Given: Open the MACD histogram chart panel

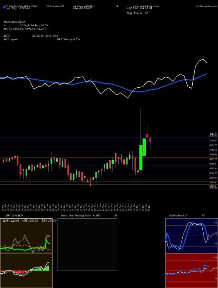Looking at the screenshot, I should click(26, 271).
